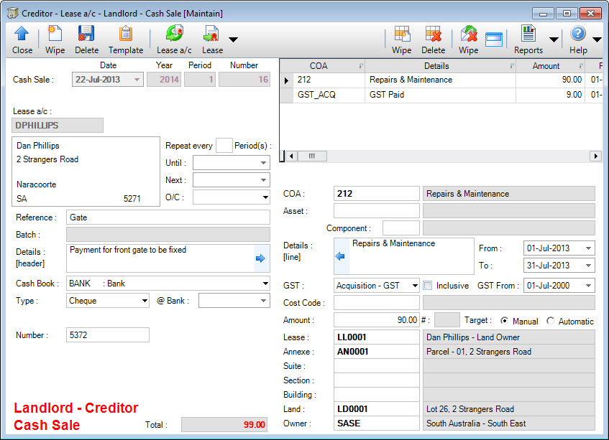Click the Repeat every periods box
The height and width of the screenshot is (440, 609).
point(224,146)
